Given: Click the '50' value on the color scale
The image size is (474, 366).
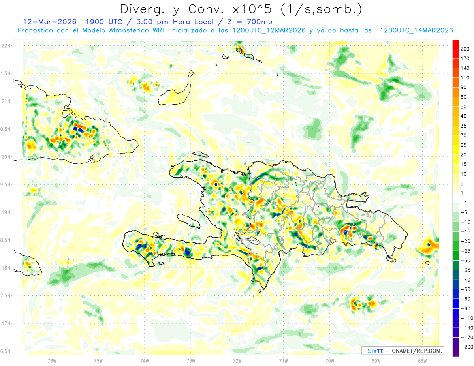Looking at the screenshot, I should 464,107.
